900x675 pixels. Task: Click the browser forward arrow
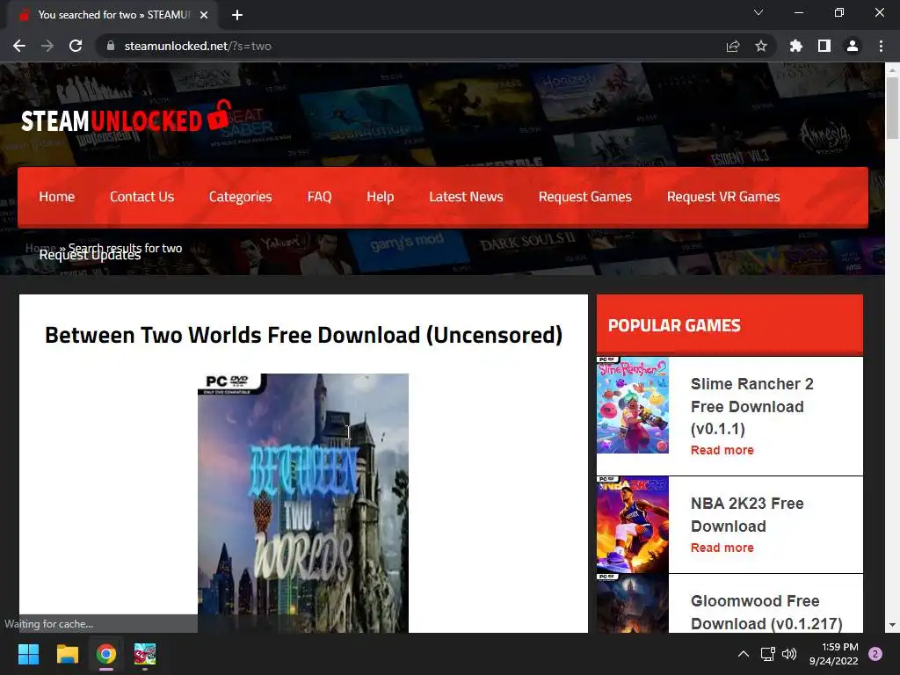tap(47, 46)
